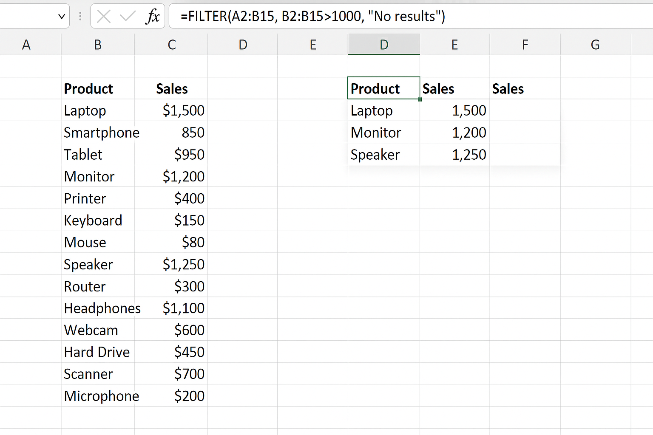The image size is (653, 435).
Task: Select the Speaker cell in source table
Action: tap(98, 264)
